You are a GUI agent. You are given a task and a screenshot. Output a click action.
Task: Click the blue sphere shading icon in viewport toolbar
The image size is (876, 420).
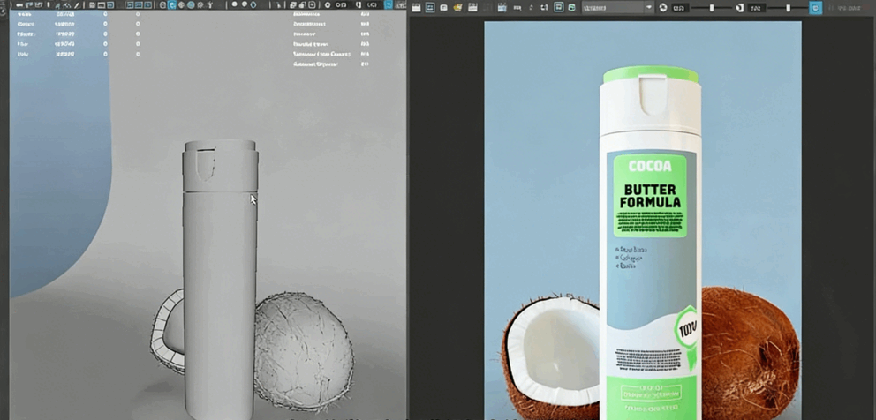pos(191,5)
